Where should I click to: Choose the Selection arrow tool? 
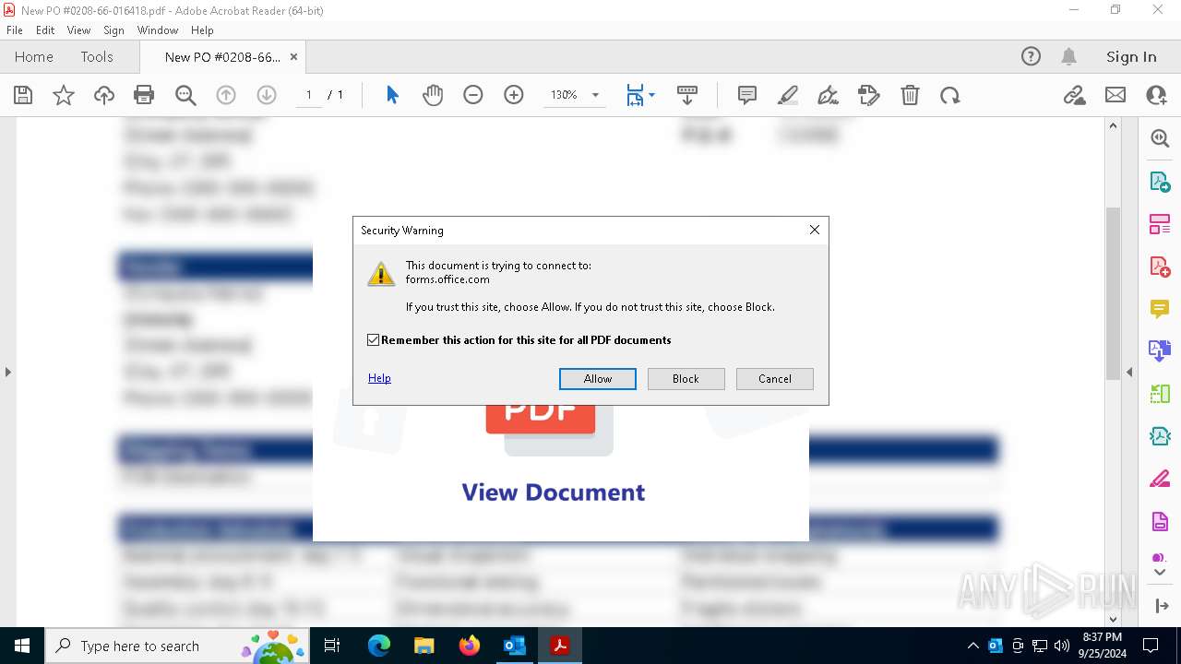(x=392, y=95)
